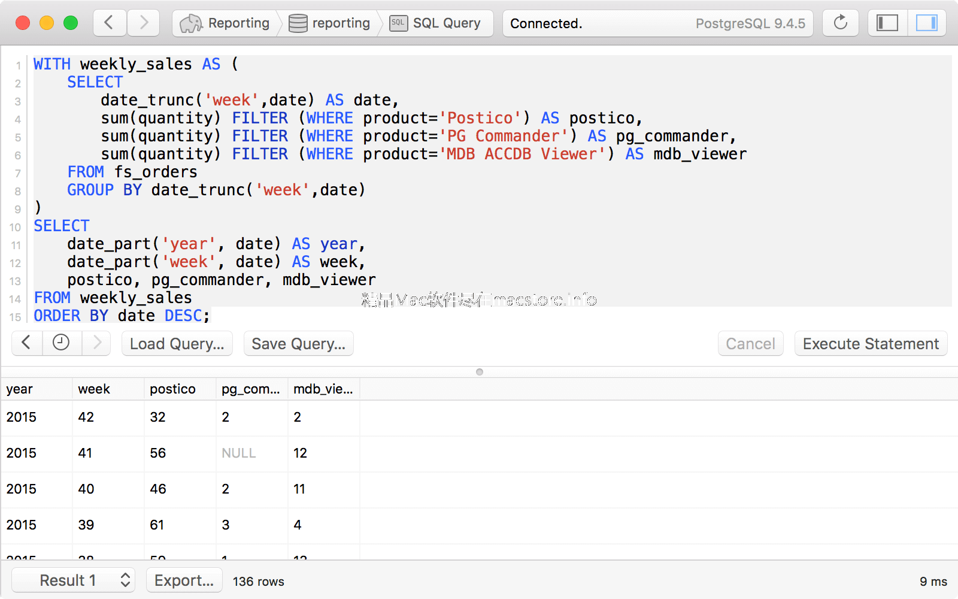Click the PostgreSQL 9.4.5 version label
Viewport: 958px width, 599px height.
pyautogui.click(x=750, y=23)
